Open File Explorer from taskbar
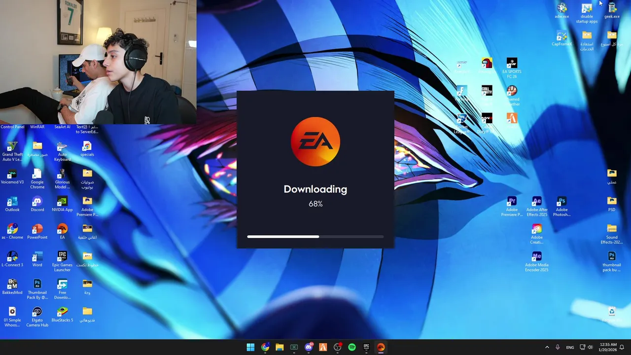The image size is (631, 355). click(280, 347)
